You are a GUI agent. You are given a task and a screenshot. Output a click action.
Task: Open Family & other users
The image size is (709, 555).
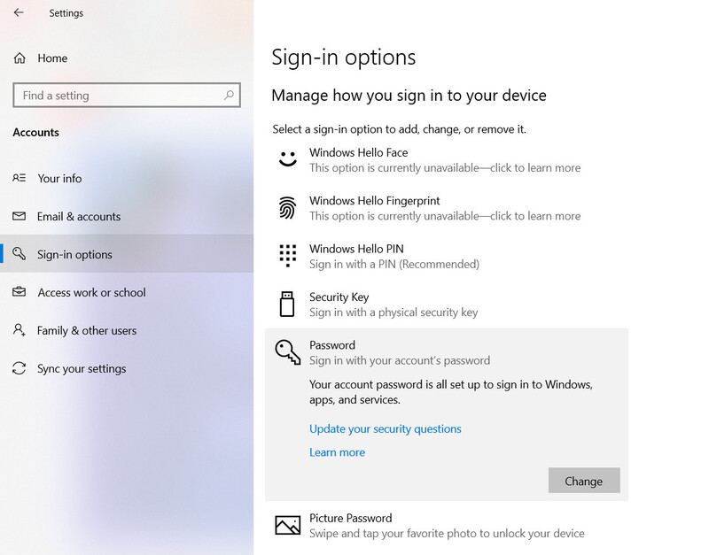pos(127,330)
